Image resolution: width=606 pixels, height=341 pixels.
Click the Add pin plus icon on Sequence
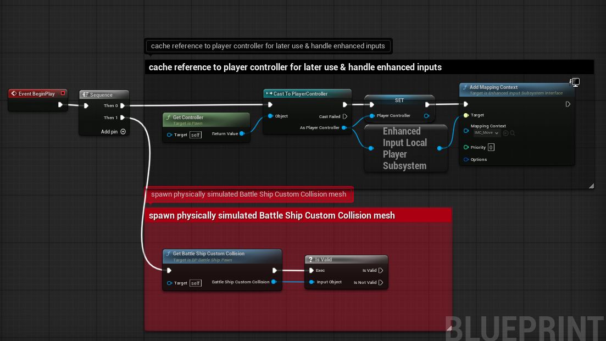tap(123, 132)
